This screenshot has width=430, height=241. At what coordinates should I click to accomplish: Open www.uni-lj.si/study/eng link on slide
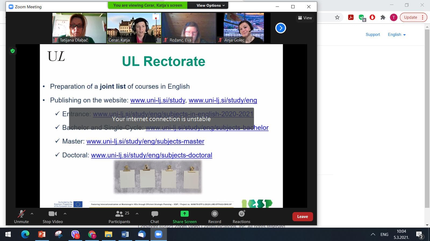tap(223, 100)
